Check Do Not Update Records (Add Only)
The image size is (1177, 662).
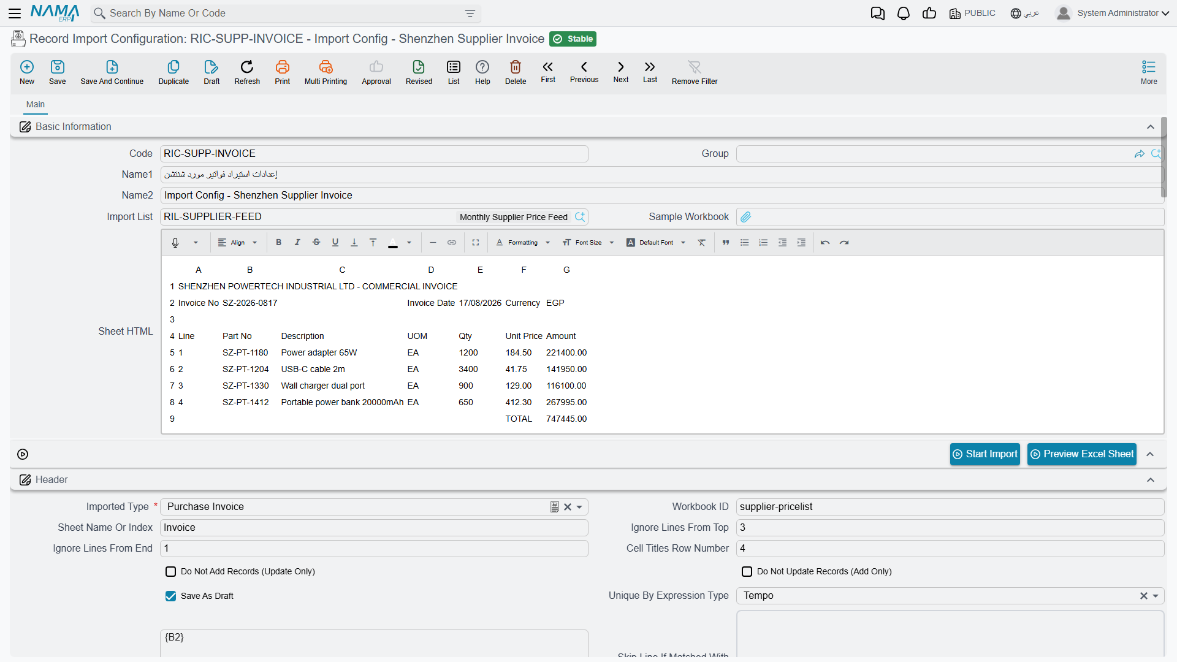[x=747, y=572]
